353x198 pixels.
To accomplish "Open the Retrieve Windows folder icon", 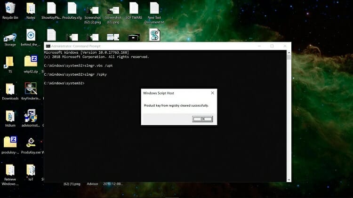I will (10, 170).
